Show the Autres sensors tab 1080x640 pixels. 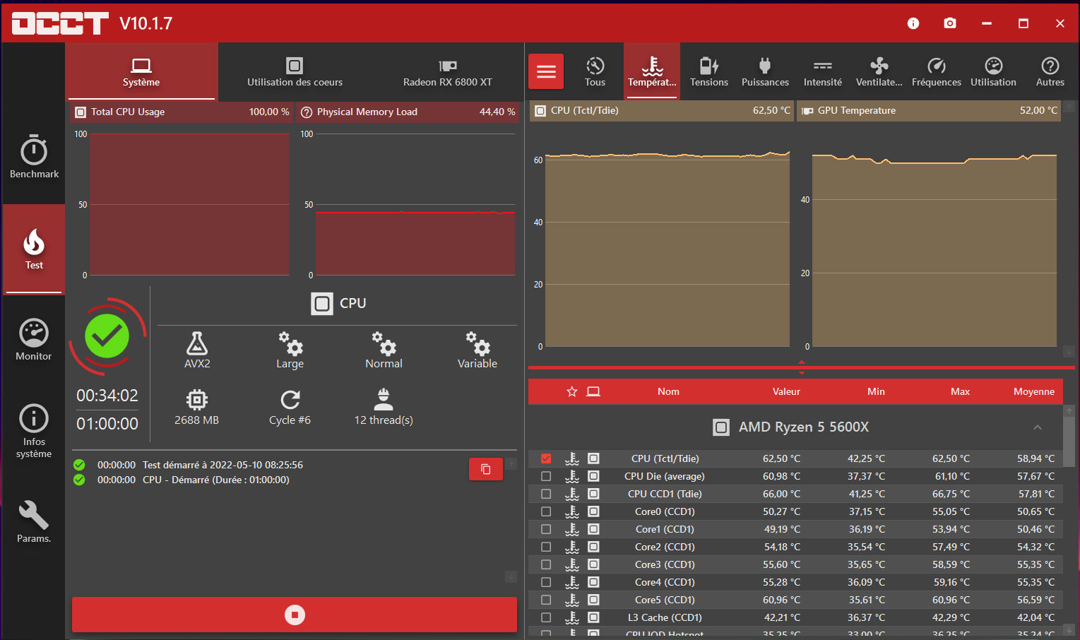tap(1050, 71)
